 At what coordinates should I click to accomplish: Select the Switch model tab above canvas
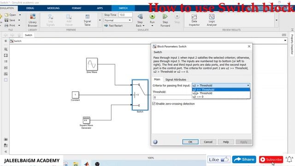tap(29, 35)
